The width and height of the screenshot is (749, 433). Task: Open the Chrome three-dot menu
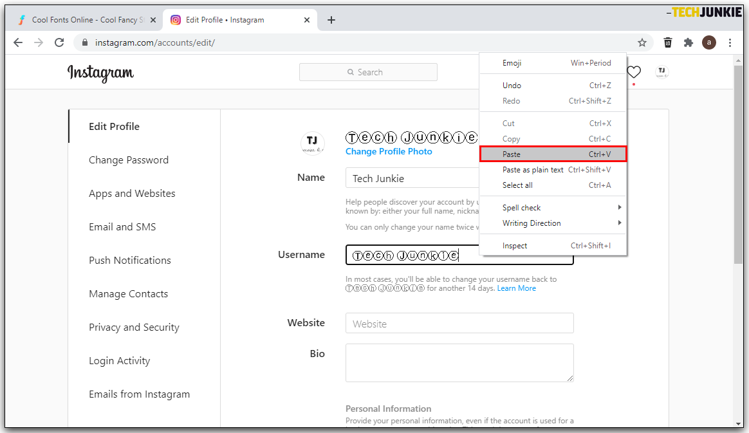(x=730, y=42)
